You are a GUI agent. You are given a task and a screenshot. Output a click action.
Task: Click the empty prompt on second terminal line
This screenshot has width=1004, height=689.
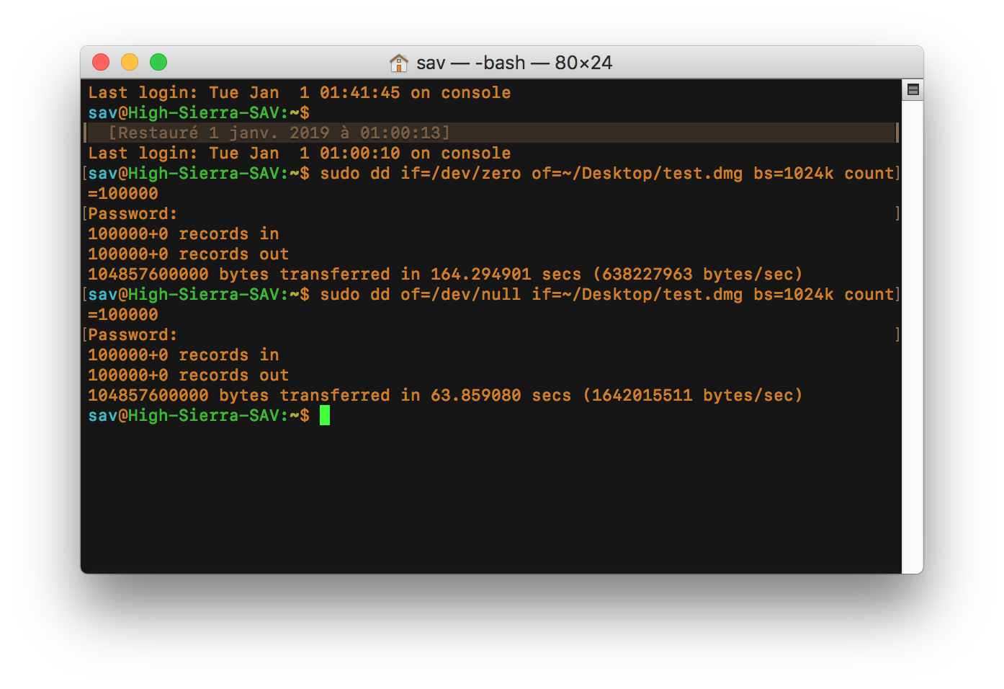(x=199, y=112)
